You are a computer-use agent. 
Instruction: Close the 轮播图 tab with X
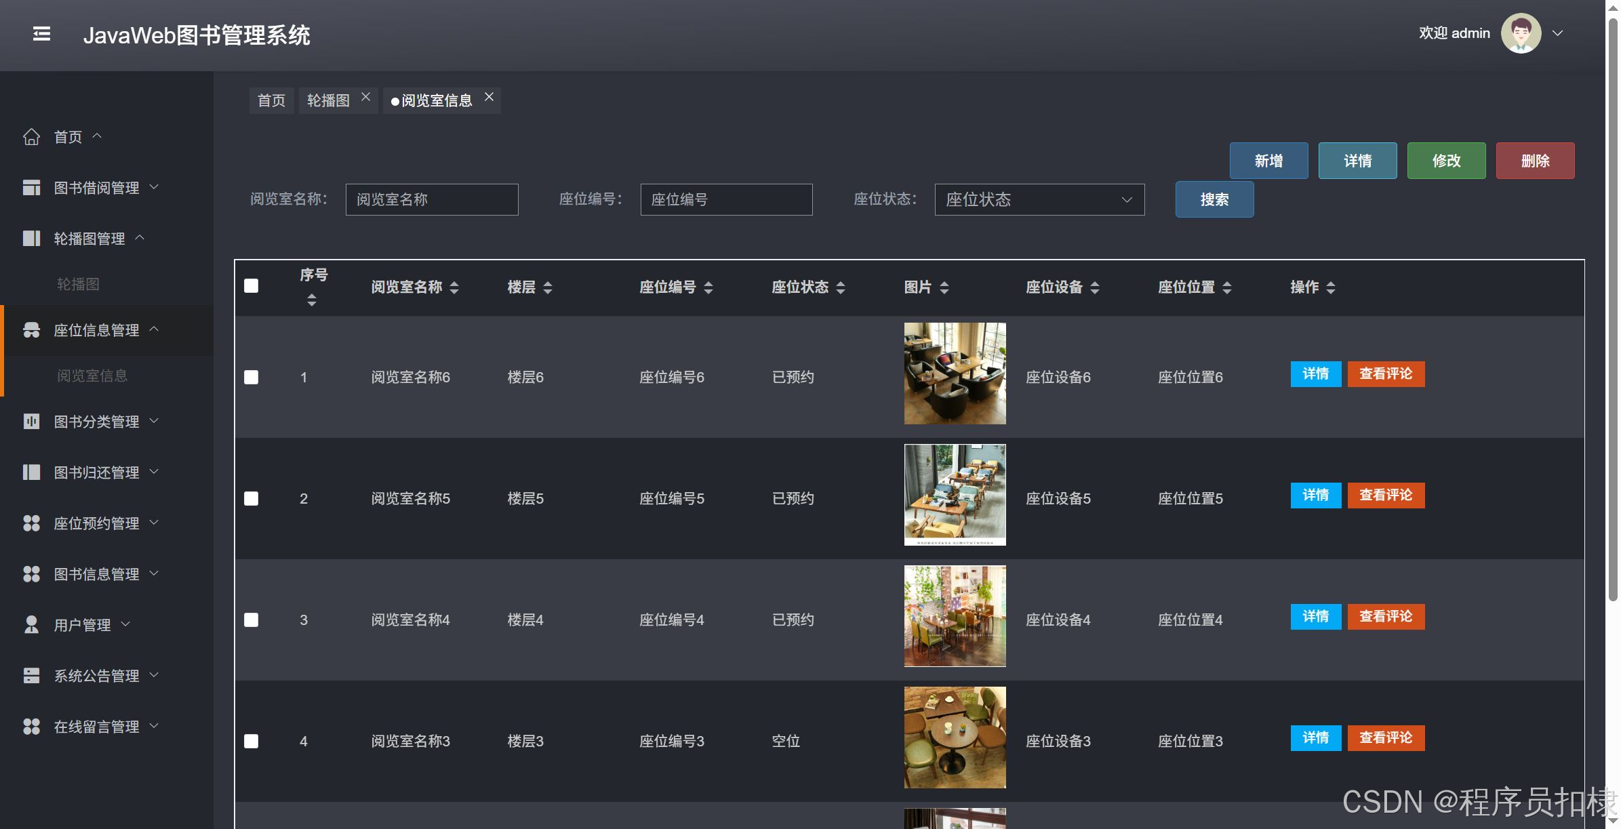(x=365, y=97)
